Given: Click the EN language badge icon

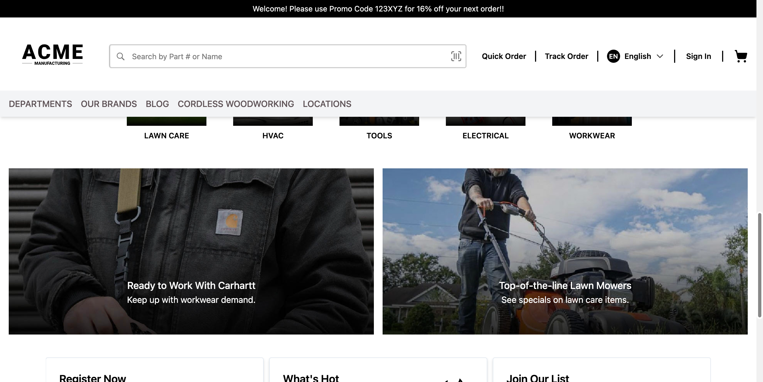Looking at the screenshot, I should point(613,56).
